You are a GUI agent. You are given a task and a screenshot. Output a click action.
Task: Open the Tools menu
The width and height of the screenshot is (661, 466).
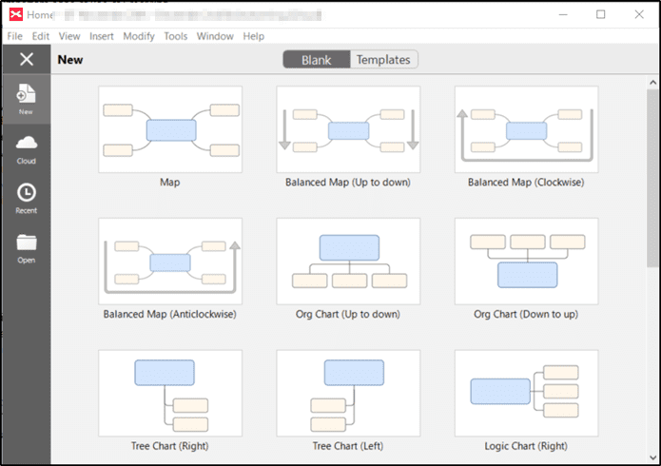(175, 36)
